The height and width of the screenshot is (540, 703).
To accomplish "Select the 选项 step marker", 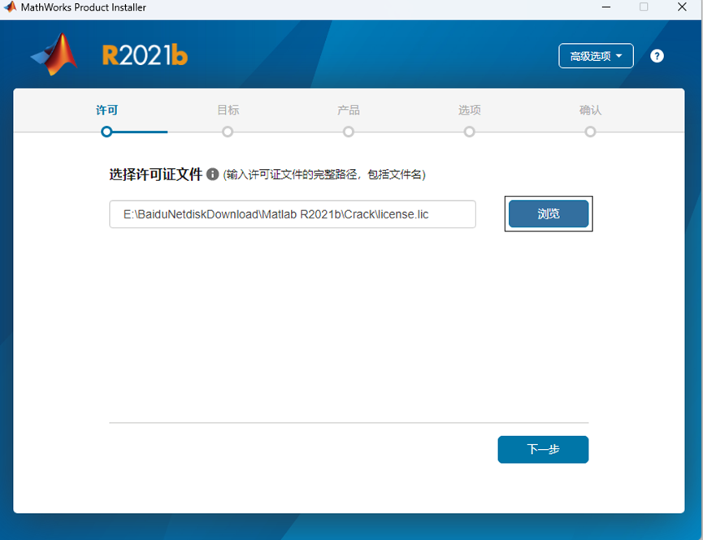I will point(469,131).
